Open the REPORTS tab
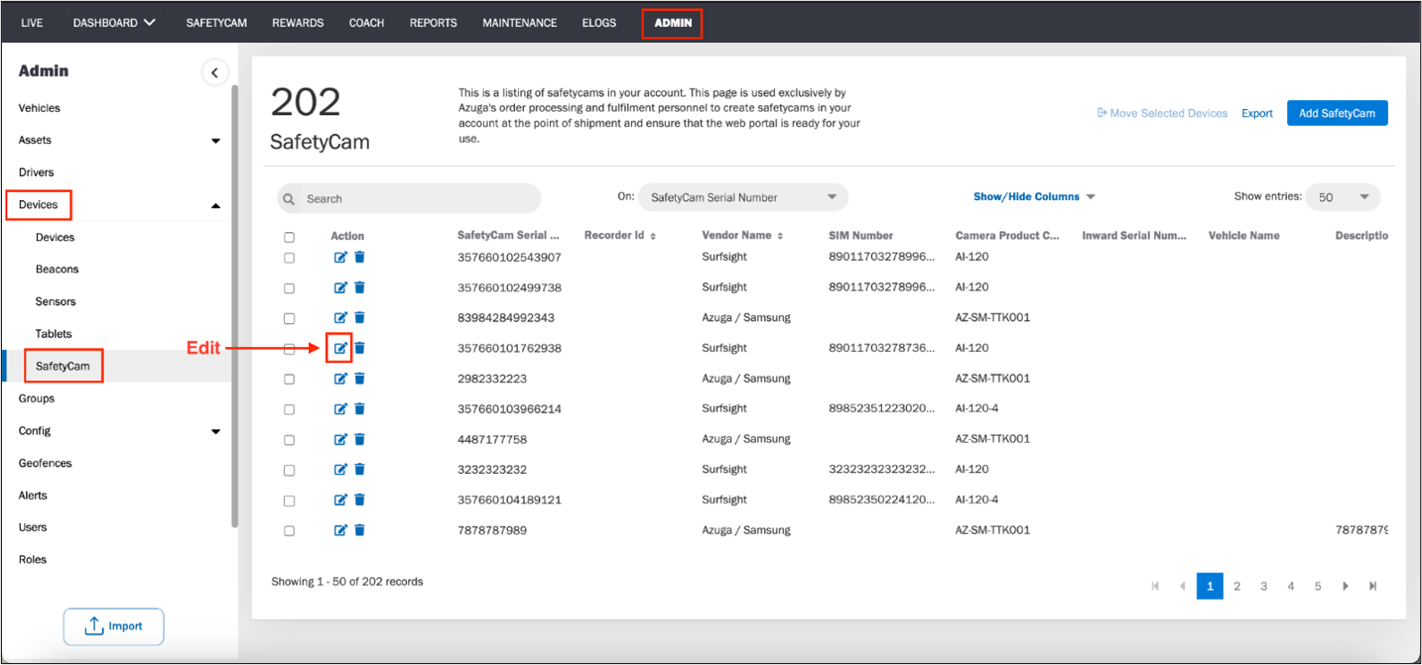1422x665 pixels. tap(434, 23)
